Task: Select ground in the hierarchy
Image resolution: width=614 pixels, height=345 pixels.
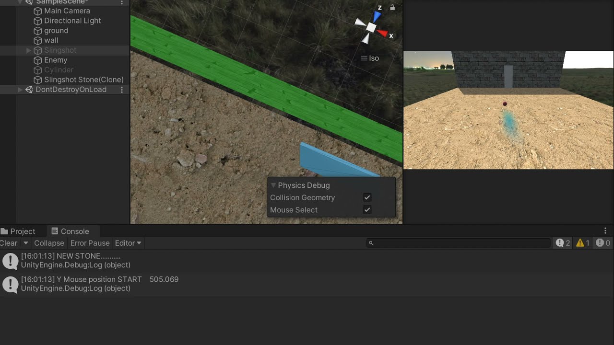Action: pyautogui.click(x=56, y=31)
